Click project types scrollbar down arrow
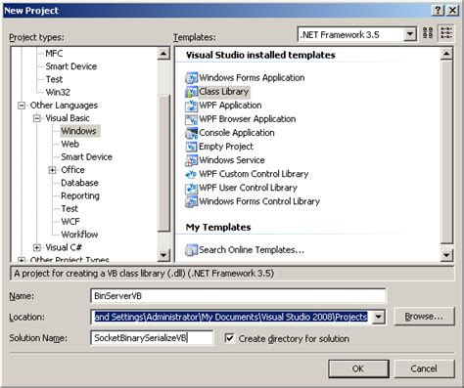 click(163, 255)
